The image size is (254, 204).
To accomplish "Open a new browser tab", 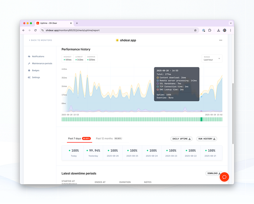I will pos(77,23).
